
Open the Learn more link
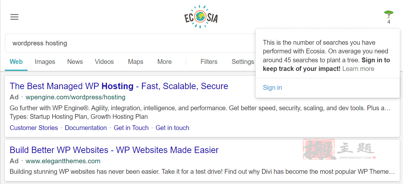[358, 69]
